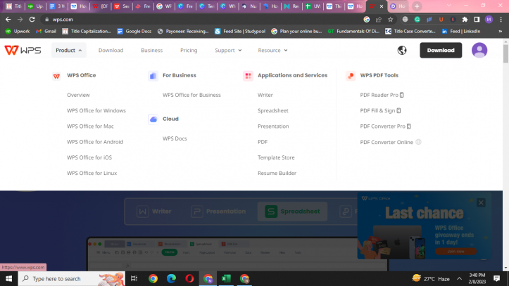Image resolution: width=509 pixels, height=286 pixels.
Task: Click the WPS PDF Tools icon
Action: pyautogui.click(x=351, y=76)
